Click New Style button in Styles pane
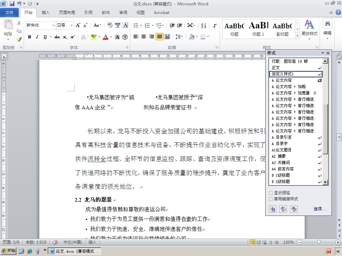The height and width of the screenshot is (256, 342). pyautogui.click(x=273, y=209)
